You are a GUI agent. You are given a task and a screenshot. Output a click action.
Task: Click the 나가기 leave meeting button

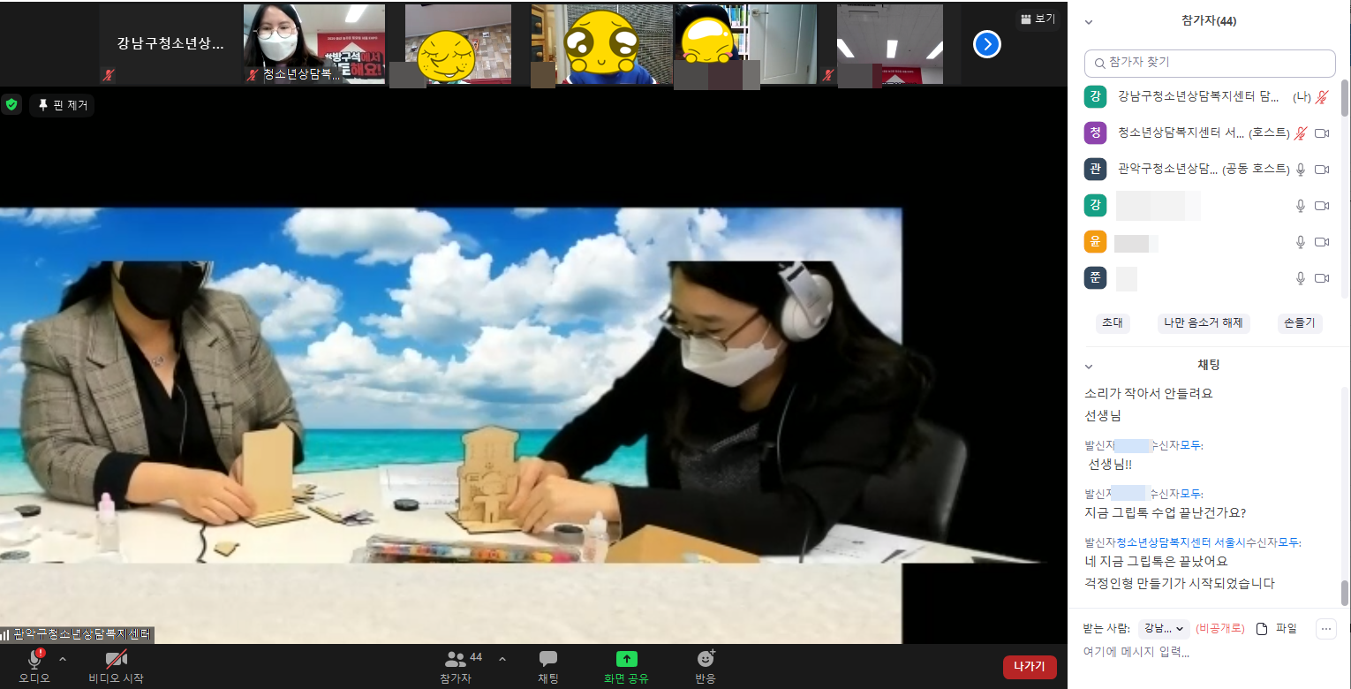click(x=1029, y=667)
